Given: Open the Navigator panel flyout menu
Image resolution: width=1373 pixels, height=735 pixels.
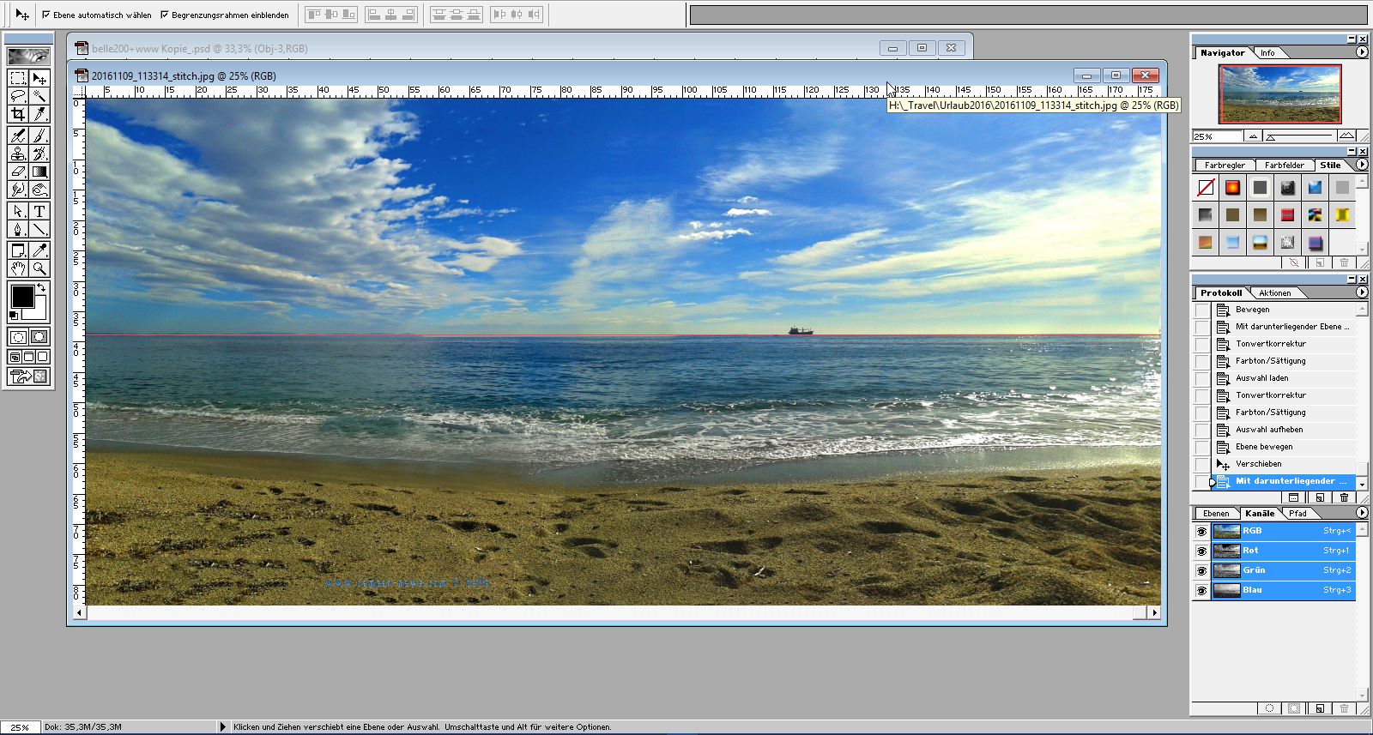Looking at the screenshot, I should tap(1361, 52).
